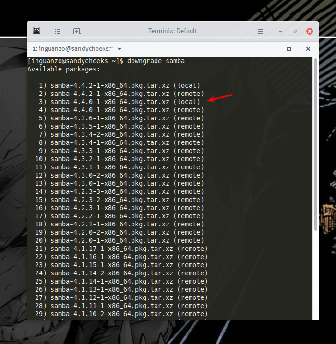Viewport: 336px width, 344px height.
Task: Select line 28 samba-4.1.11-1
Action: (x=121, y=306)
